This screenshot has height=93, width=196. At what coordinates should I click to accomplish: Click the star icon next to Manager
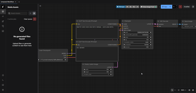coord(127,7)
